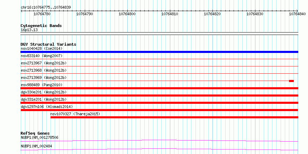Open variant esv2713969 (Wong2012b) label
This screenshot has height=154, width=308.
pyautogui.click(x=44, y=78)
